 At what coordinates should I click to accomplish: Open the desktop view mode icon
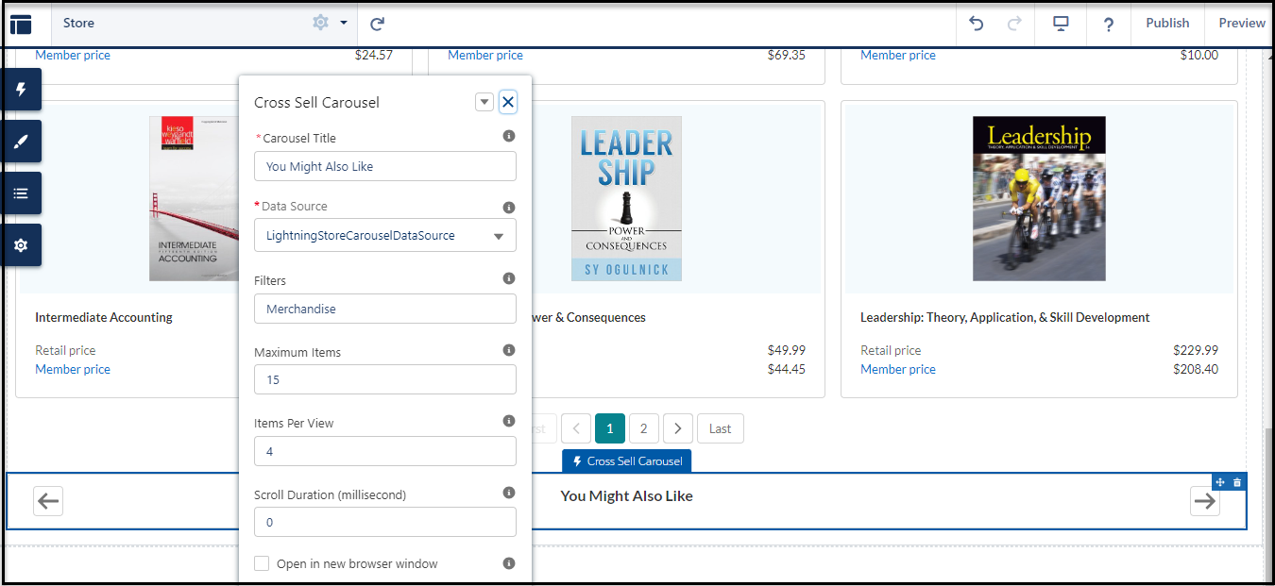pos(1061,24)
